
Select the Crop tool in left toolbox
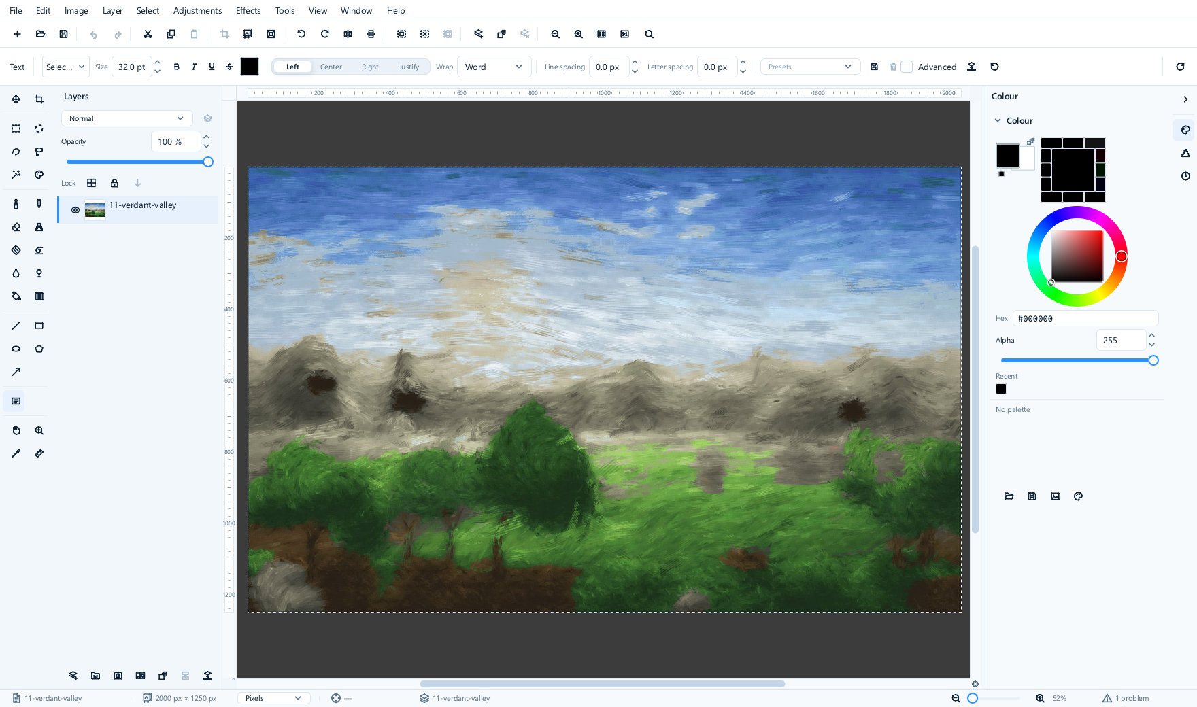click(39, 99)
